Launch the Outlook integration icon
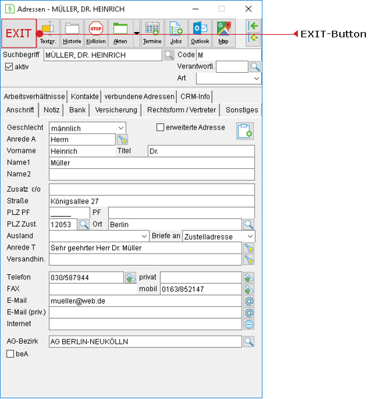374x399 pixels. click(x=200, y=33)
